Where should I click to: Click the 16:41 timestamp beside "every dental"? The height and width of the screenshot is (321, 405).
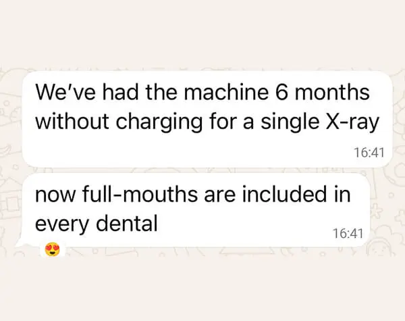pyautogui.click(x=348, y=233)
